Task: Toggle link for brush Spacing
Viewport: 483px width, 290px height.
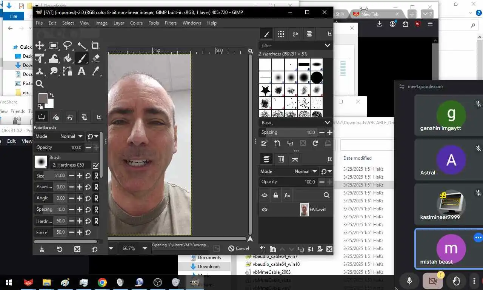Action: click(96, 210)
